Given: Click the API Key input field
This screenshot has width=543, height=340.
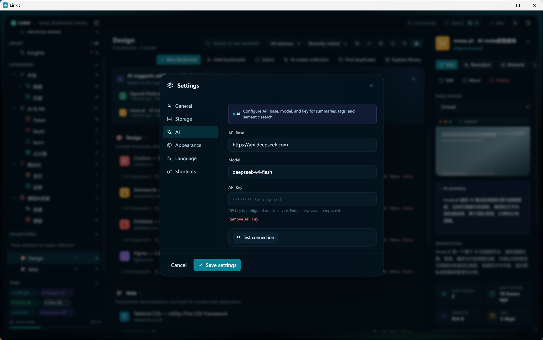Looking at the screenshot, I should coord(302,199).
